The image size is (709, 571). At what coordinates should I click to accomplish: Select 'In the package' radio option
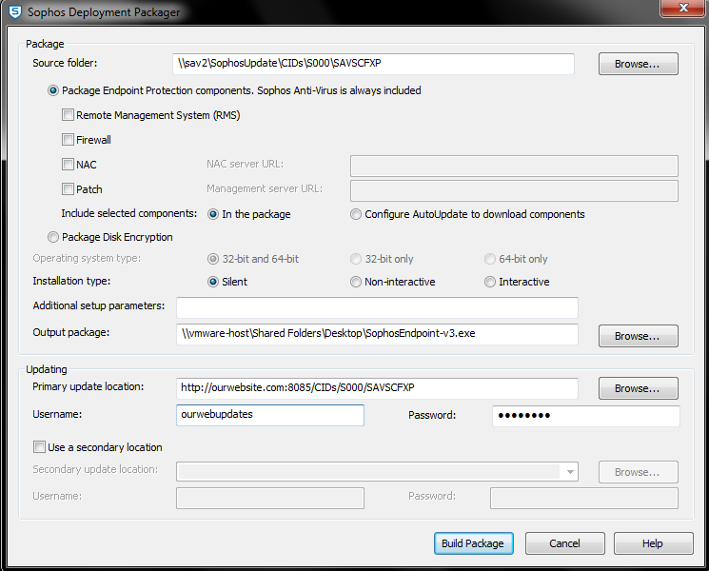(x=213, y=214)
